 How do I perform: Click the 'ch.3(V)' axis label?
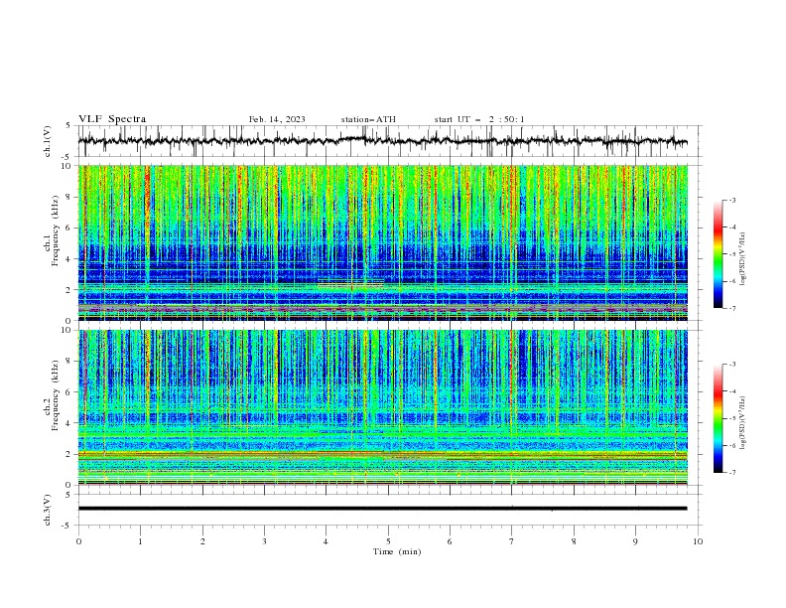click(x=48, y=510)
